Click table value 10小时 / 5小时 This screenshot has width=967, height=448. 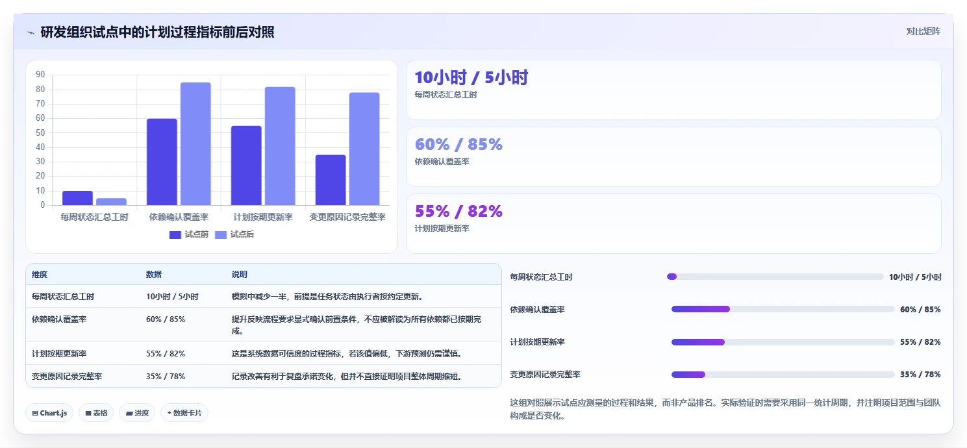[x=172, y=296]
